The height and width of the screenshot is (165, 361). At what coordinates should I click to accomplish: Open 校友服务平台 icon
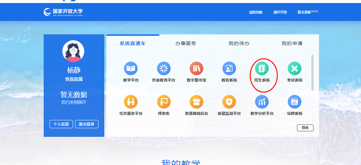point(131,102)
